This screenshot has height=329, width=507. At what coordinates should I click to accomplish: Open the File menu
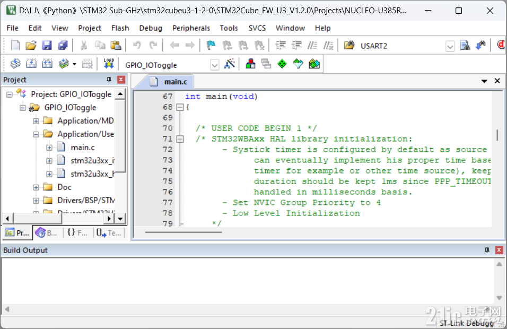[x=12, y=28]
